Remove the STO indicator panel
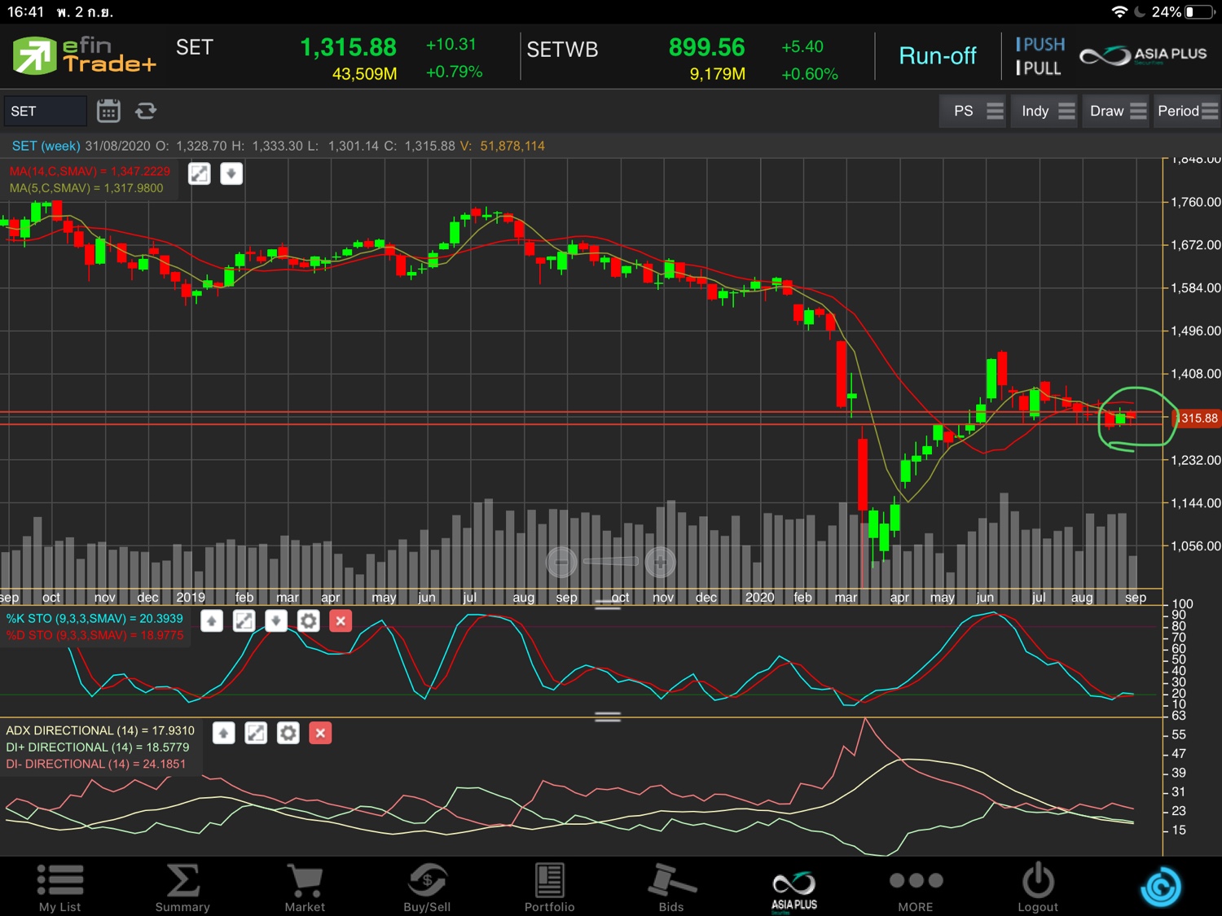Screen dimensions: 1222x916 [341, 621]
